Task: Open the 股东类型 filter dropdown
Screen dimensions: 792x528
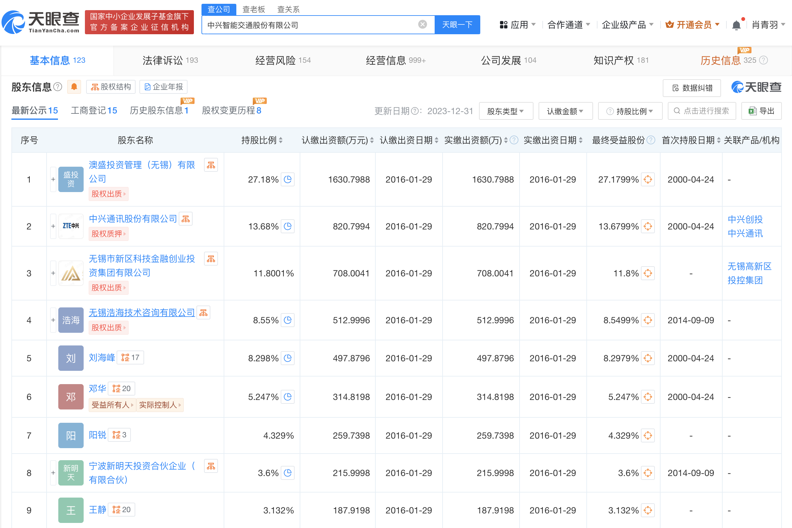Action: pyautogui.click(x=506, y=111)
